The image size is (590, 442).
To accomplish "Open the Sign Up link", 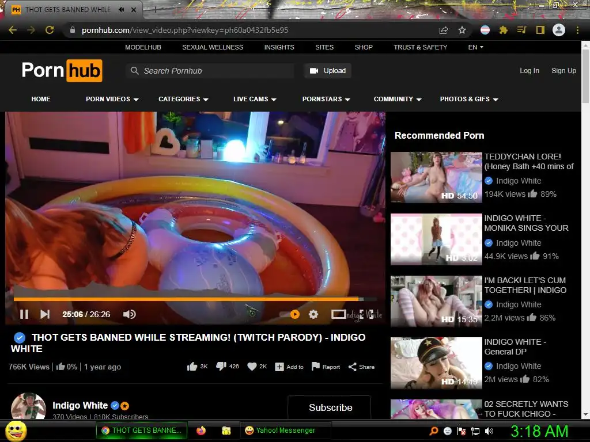I will click(563, 71).
